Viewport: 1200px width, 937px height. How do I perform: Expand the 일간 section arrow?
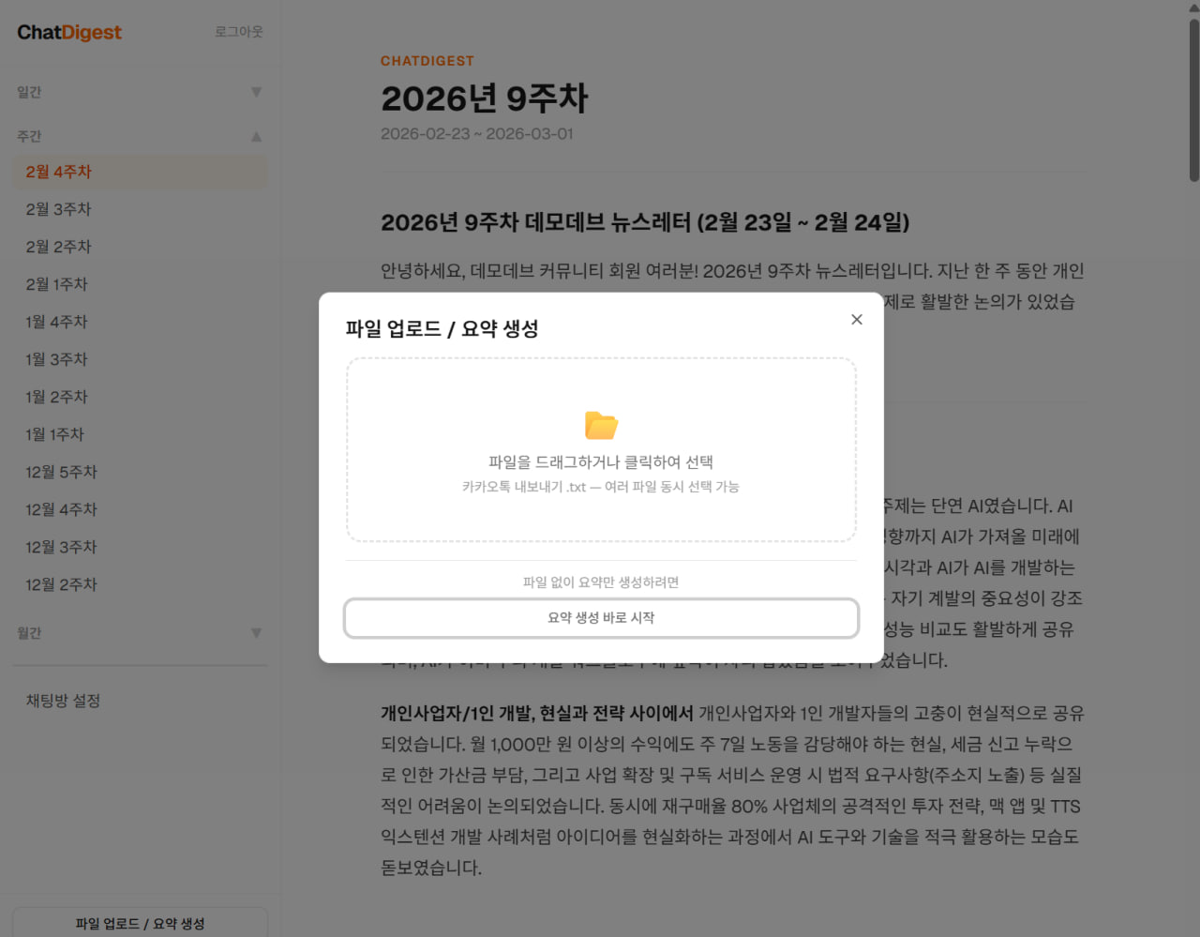[x=256, y=92]
